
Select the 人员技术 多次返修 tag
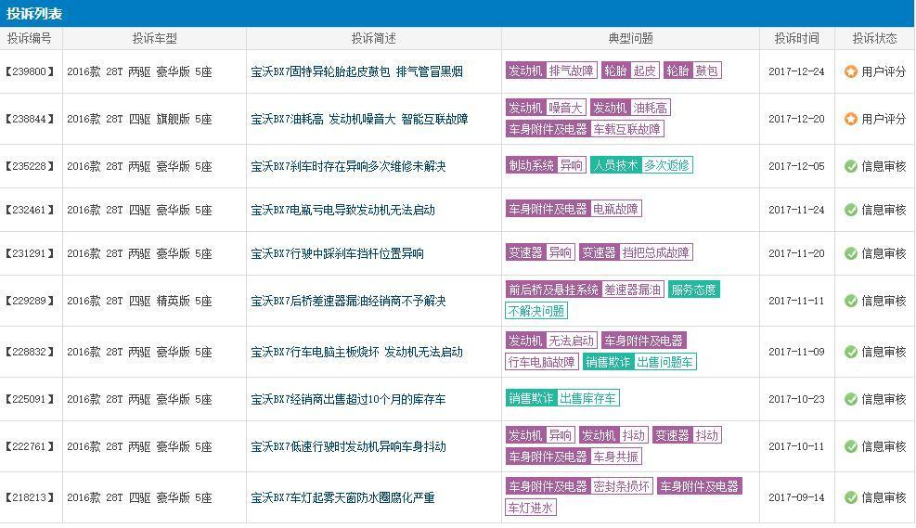[641, 165]
